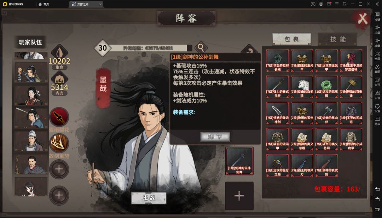
Task: Select the [7级]愤怒的破浪神剑 sword item
Action: (x=277, y=113)
